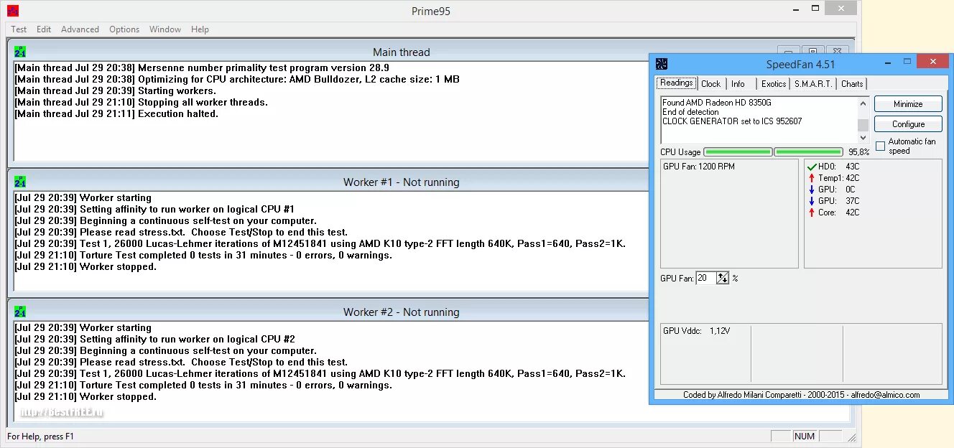Click the Prime95 app icon in title bar
The width and height of the screenshot is (954, 448).
point(13,11)
